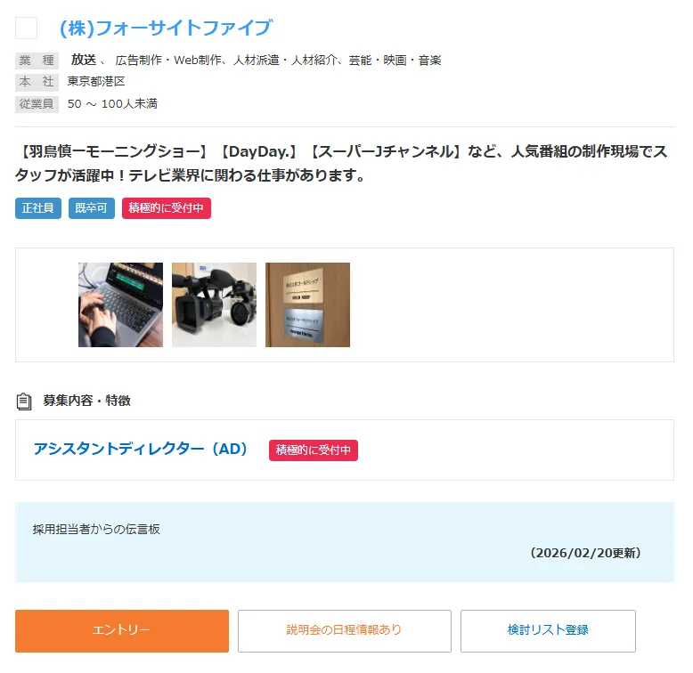Viewport: 693px width, 673px height.
Task: View the office door sign thumbnail
Action: pyautogui.click(x=307, y=304)
